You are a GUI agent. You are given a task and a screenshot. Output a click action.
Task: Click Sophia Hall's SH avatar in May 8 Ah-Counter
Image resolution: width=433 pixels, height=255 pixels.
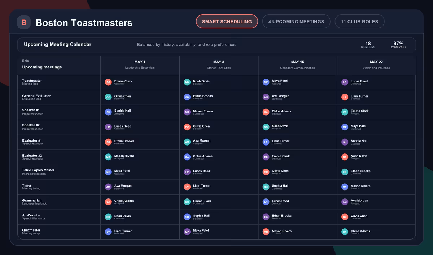coord(187,217)
